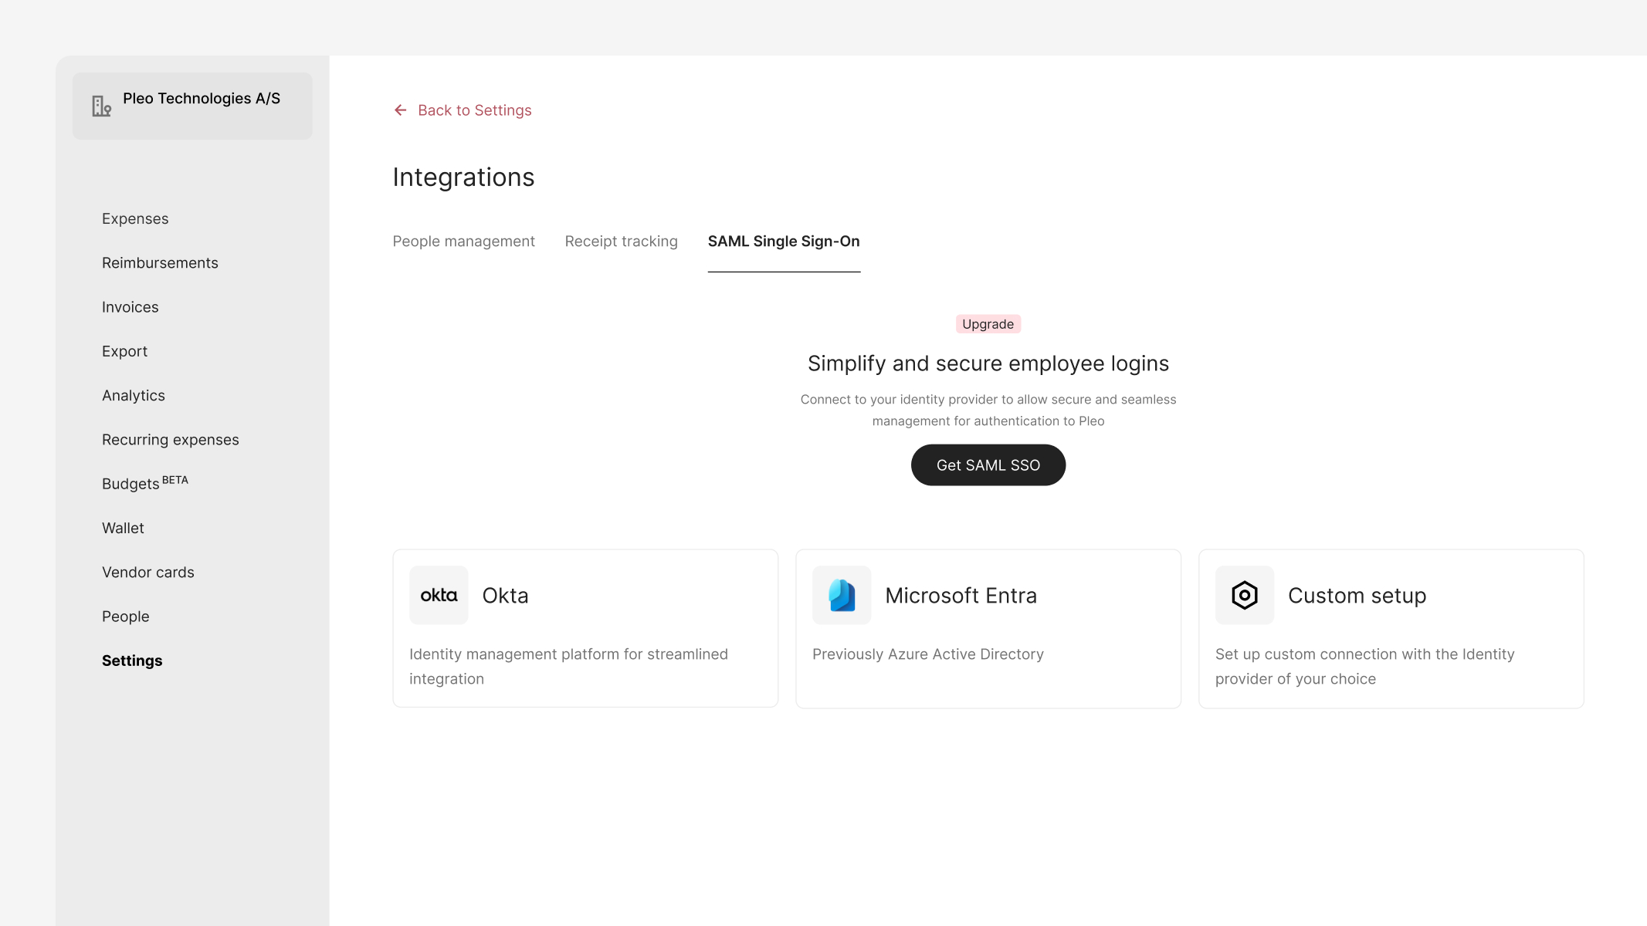This screenshot has width=1647, height=926.
Task: Click the Pleo Technologies building icon
Action: coord(100,106)
